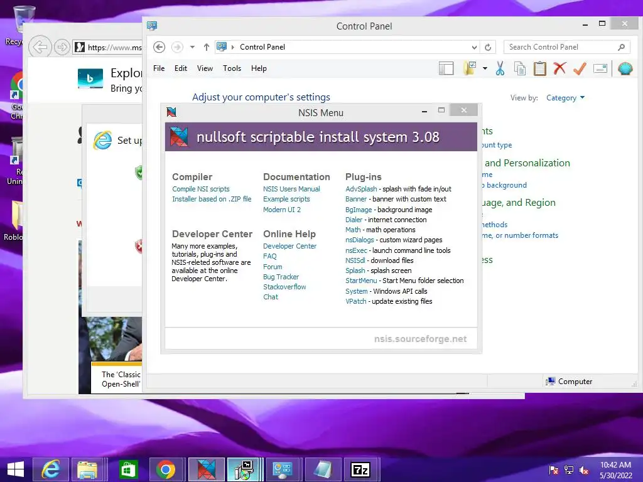The width and height of the screenshot is (643, 482).
Task: Open the Math plug-in link
Action: (353, 230)
